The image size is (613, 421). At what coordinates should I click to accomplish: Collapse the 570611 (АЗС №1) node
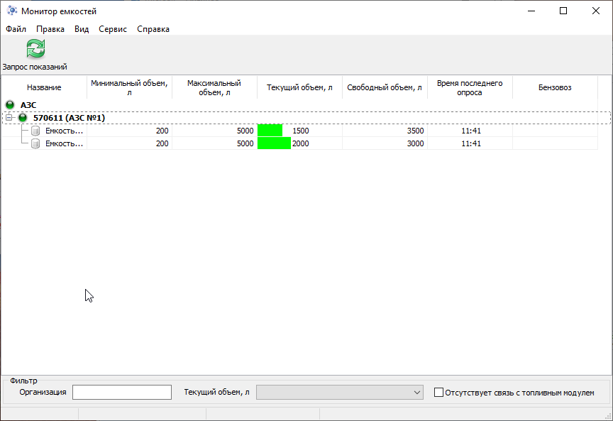click(9, 117)
